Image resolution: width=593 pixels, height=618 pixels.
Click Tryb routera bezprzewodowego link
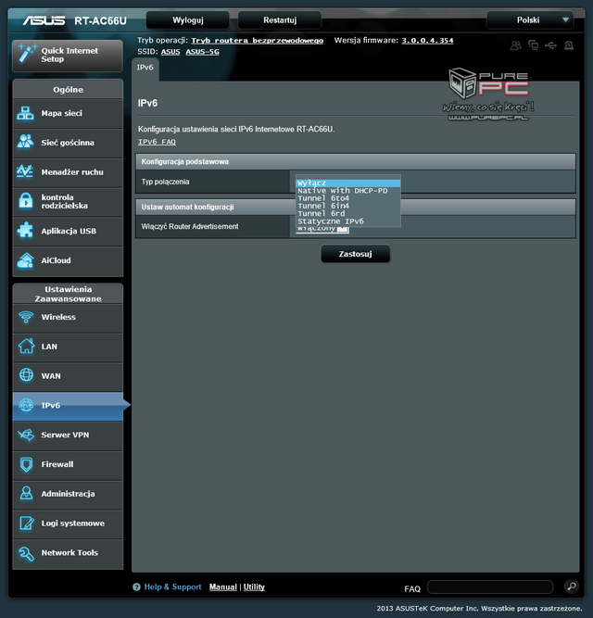(258, 41)
